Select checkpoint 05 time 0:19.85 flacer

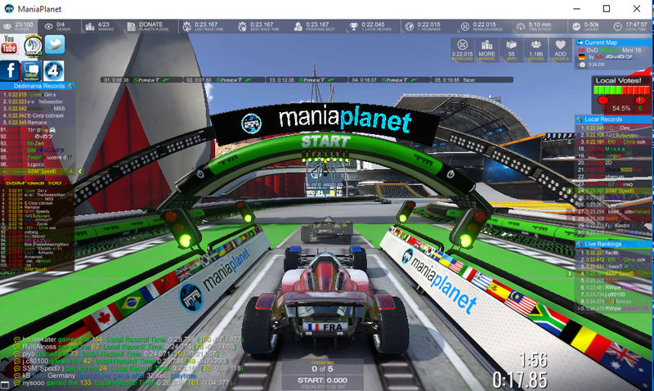click(x=473, y=79)
